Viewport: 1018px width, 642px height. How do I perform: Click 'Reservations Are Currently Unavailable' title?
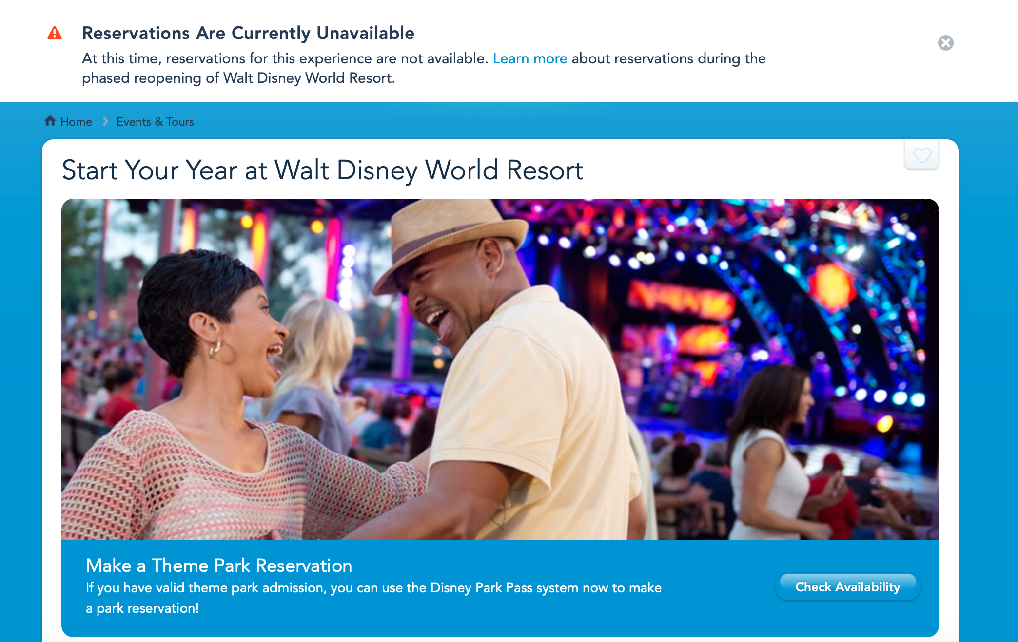(248, 33)
